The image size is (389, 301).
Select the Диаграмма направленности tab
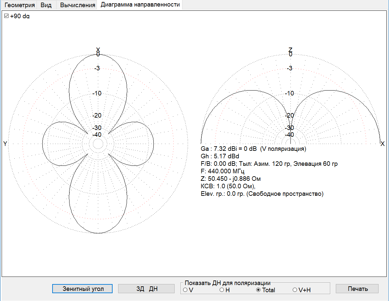pos(140,5)
